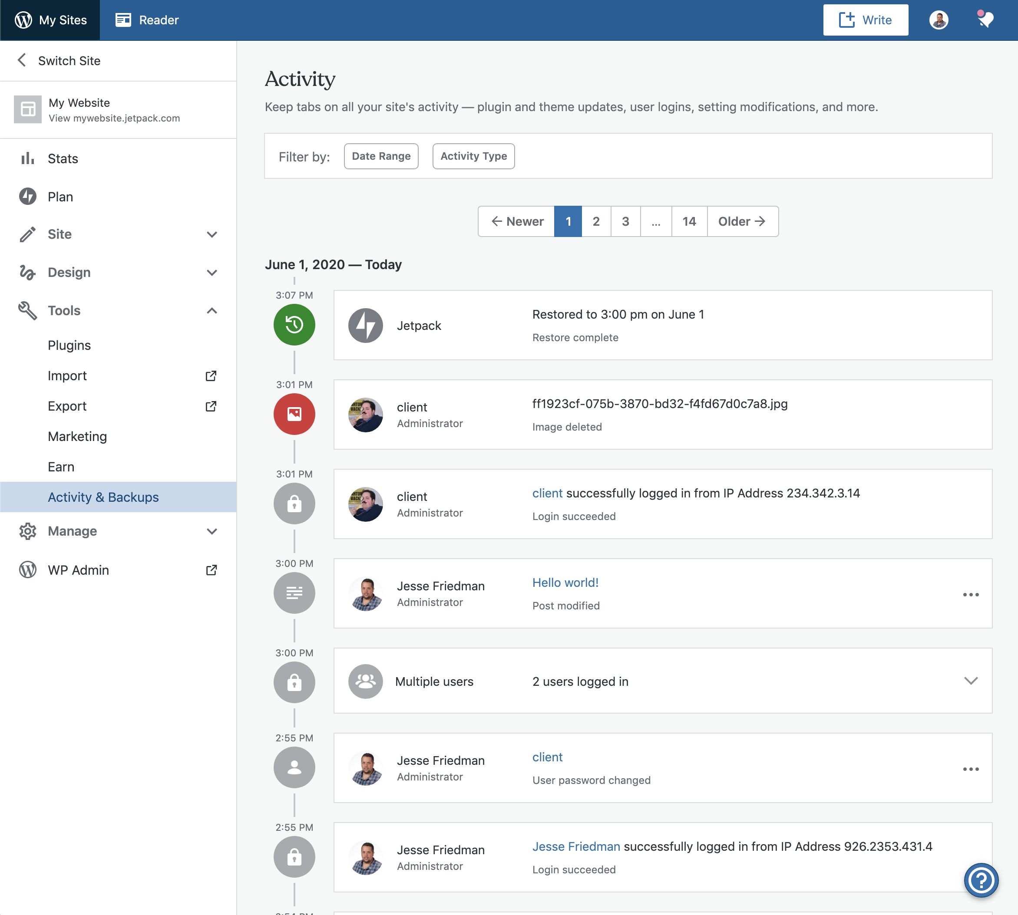Click the red image-deleted timeline icon
Screen dimensions: 1018x915
tap(294, 414)
